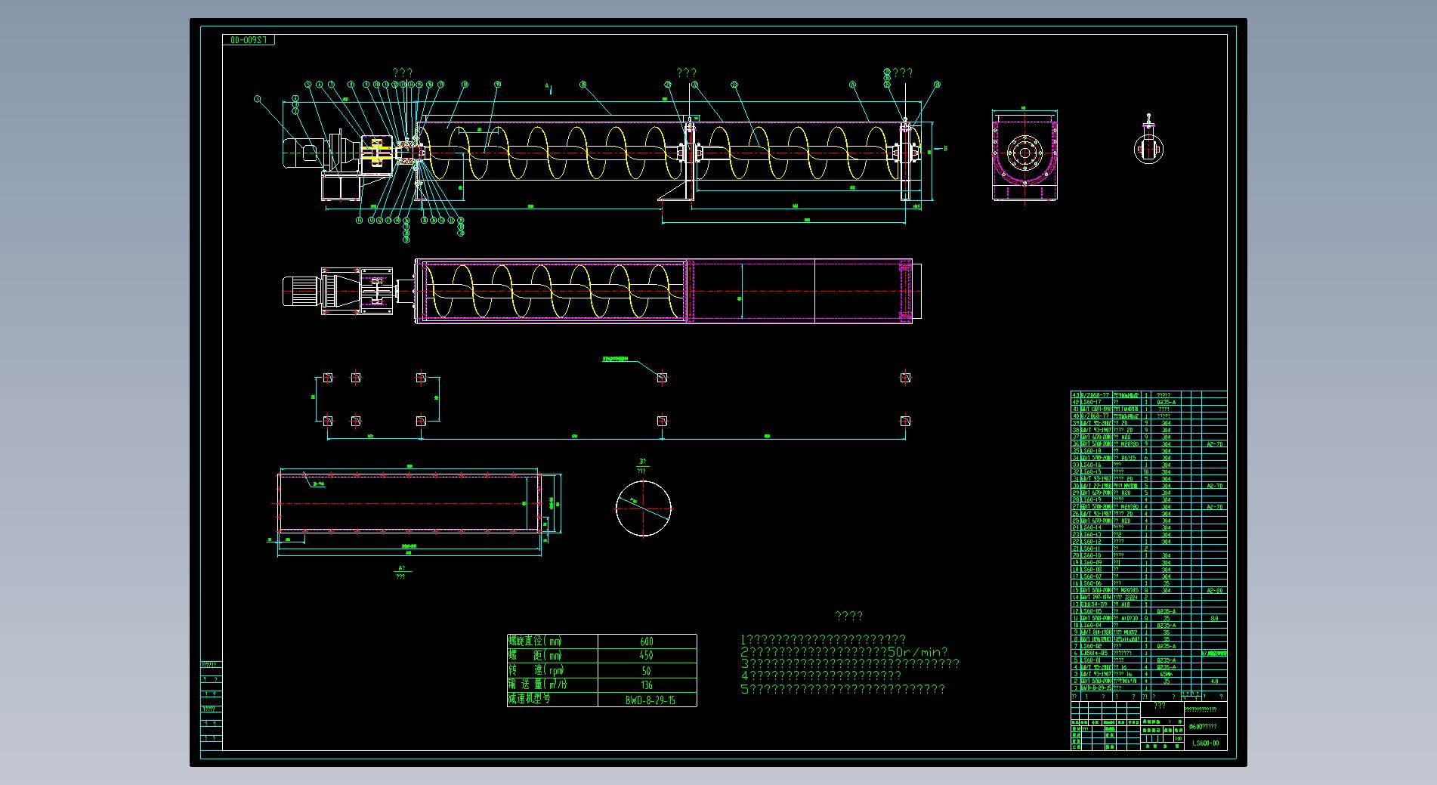Click the 螺旋直径(mm) label cell
Image resolution: width=1437 pixels, height=785 pixels.
tap(552, 641)
